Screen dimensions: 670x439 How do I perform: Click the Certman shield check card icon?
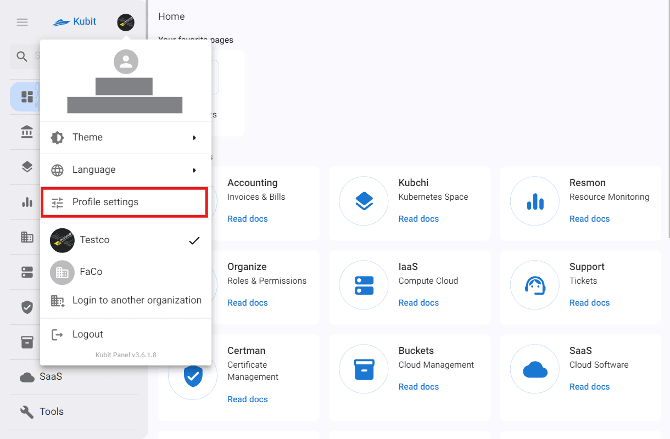tap(193, 375)
